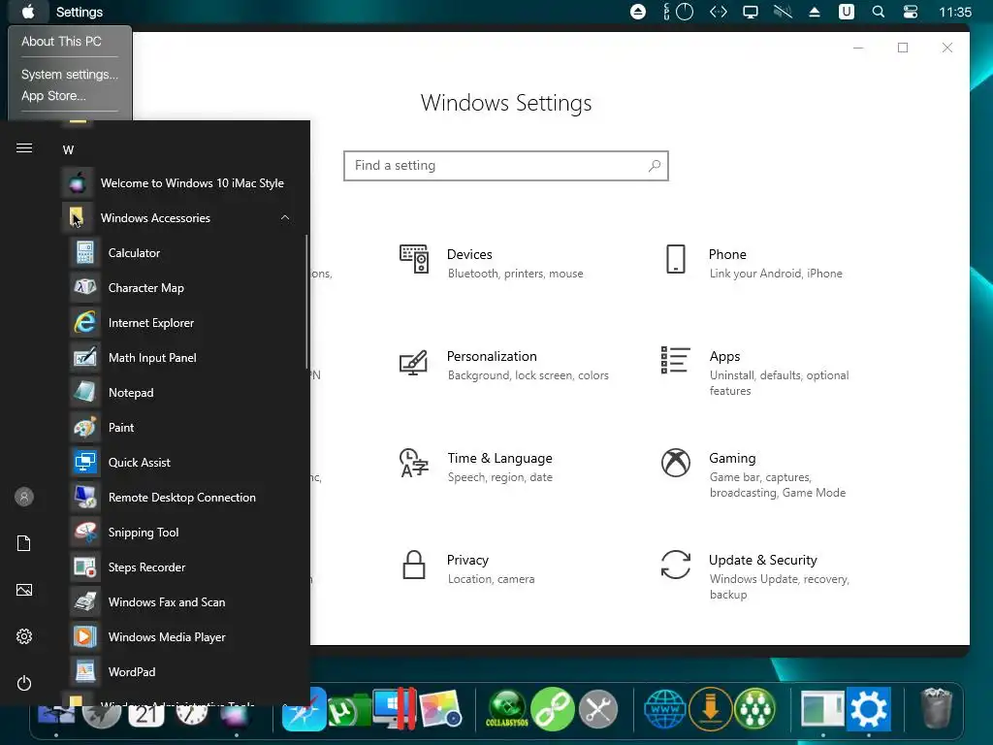Click the search magnifier in settings box
The width and height of the screenshot is (993, 745).
(x=655, y=165)
